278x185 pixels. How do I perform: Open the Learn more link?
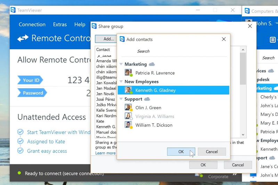point(105,153)
